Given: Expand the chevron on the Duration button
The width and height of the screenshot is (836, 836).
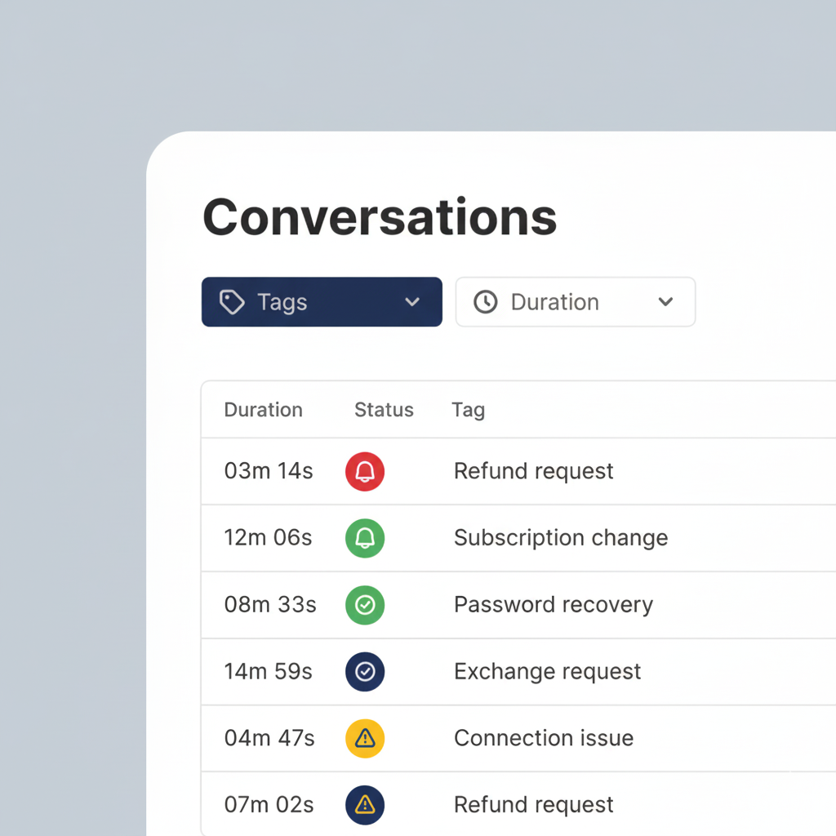Looking at the screenshot, I should tap(665, 302).
